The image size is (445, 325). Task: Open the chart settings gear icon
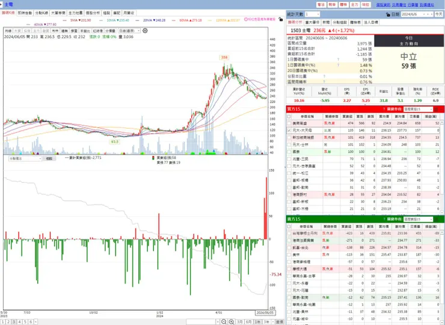click(x=145, y=31)
